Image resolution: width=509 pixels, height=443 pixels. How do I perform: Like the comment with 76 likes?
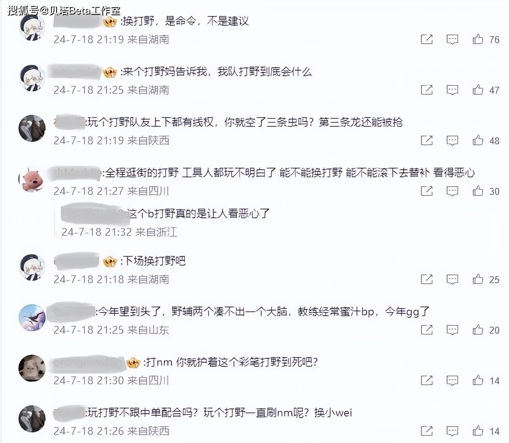coord(478,39)
